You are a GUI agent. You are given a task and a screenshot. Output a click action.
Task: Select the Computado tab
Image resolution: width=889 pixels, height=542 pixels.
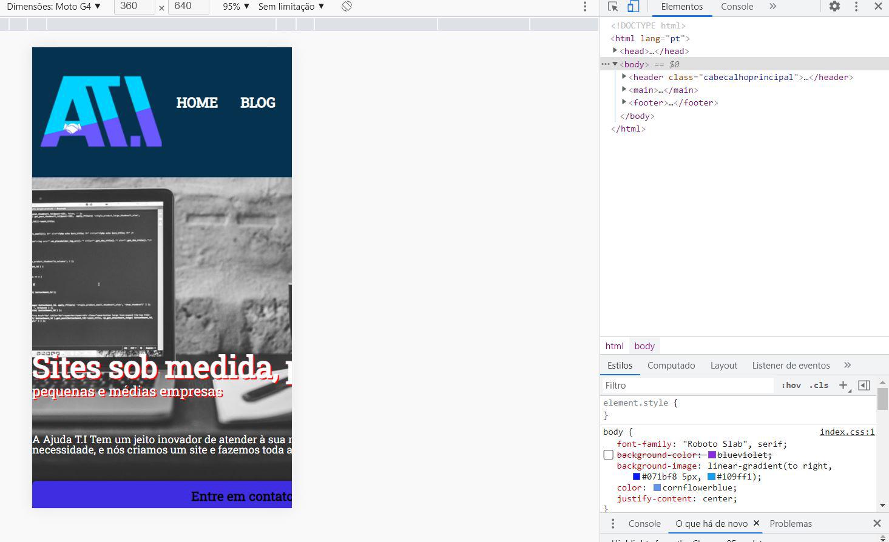pos(671,365)
